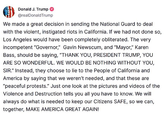Click "WE WOULD BE NOTHING WITHOUT YOU" text

tap(105, 63)
